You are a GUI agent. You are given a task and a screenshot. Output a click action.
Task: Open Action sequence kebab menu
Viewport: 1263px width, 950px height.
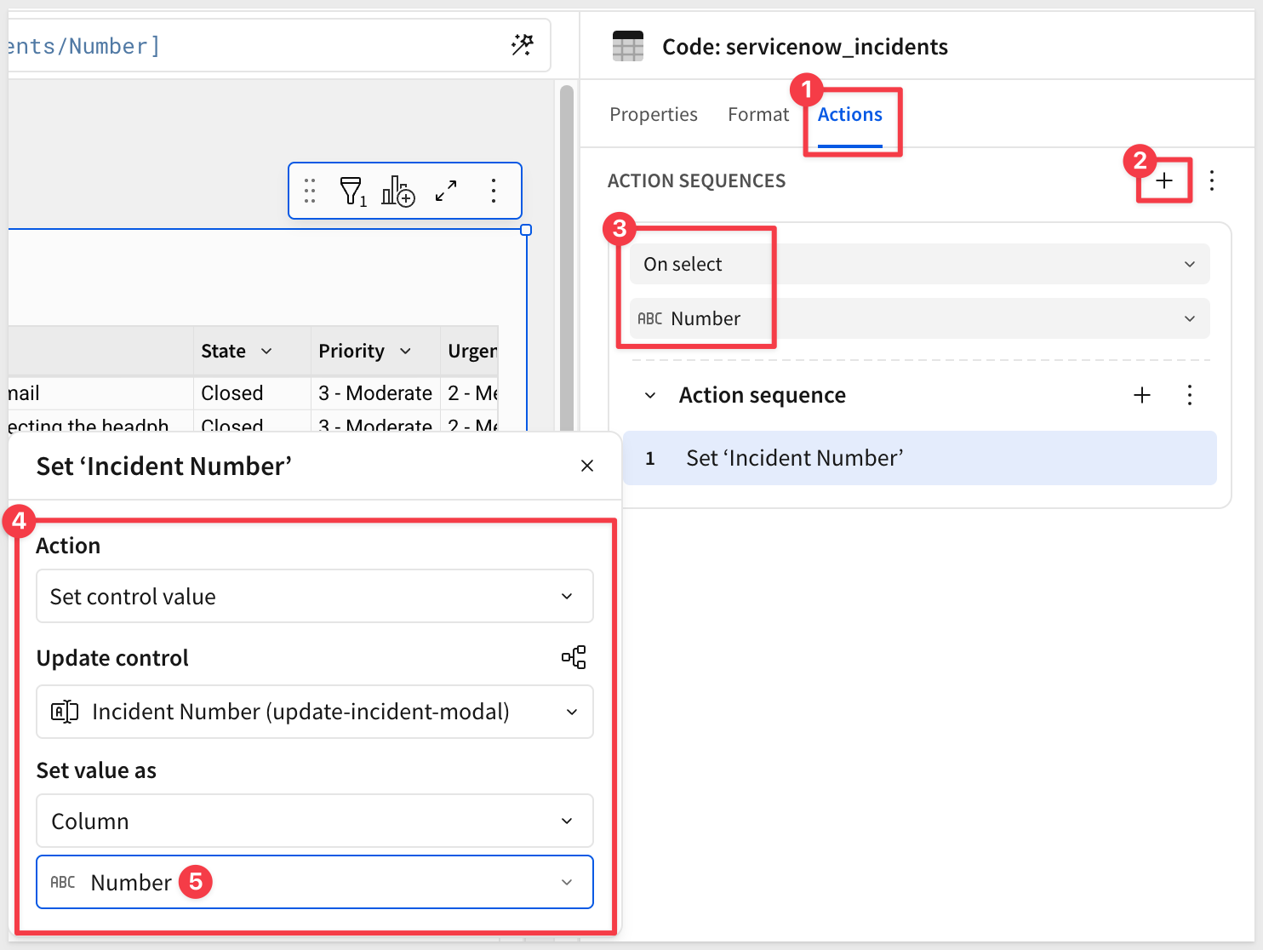(1190, 395)
